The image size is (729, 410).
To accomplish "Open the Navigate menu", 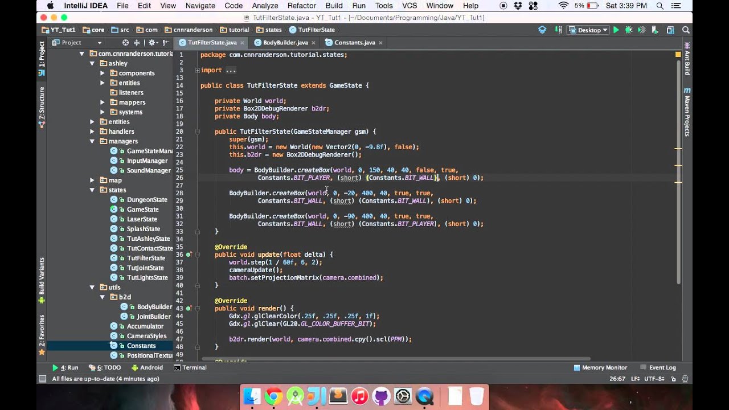I will [200, 6].
